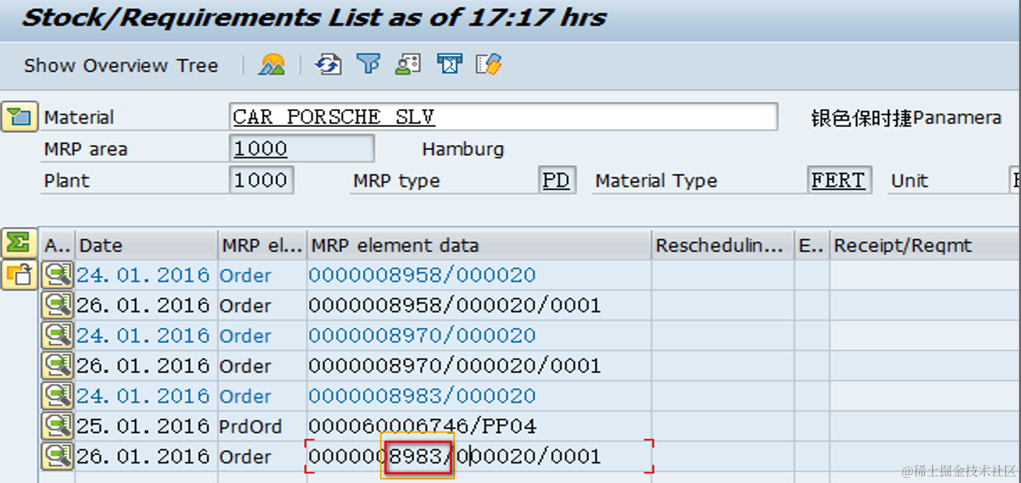Click material description 银色保时捷Panamera

tap(906, 118)
